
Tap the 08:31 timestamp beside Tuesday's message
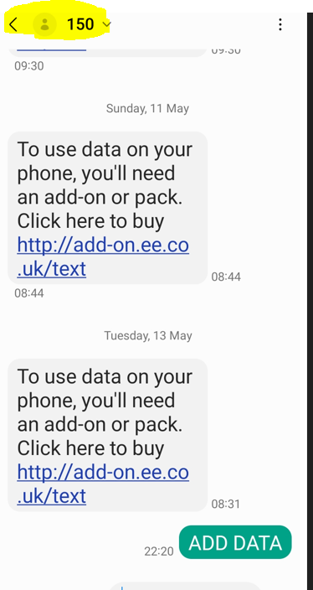tap(225, 505)
